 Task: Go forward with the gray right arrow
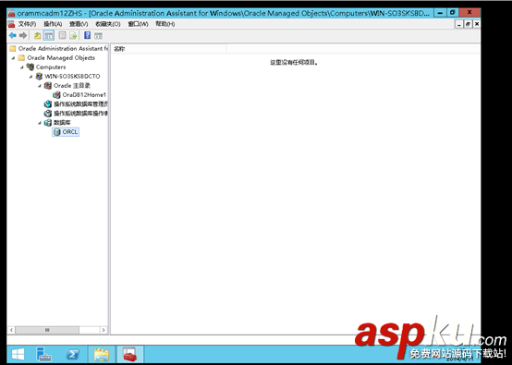(x=23, y=35)
